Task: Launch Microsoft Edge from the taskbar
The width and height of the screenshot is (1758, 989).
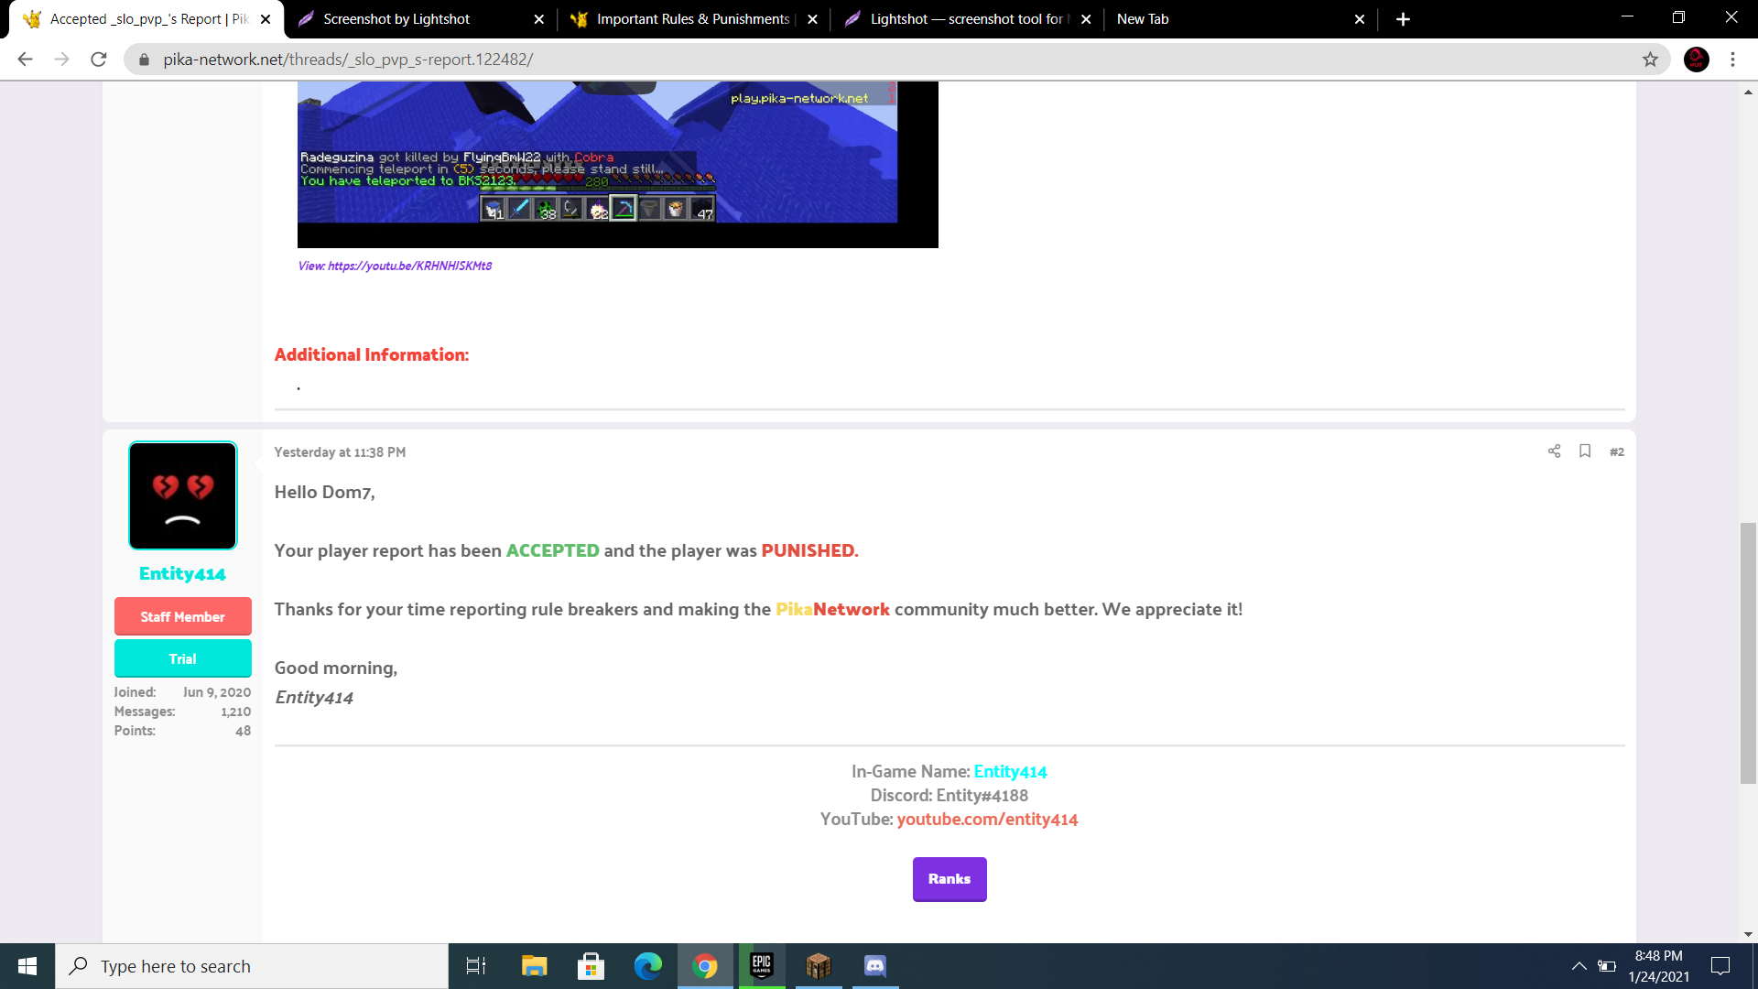Action: (647, 966)
